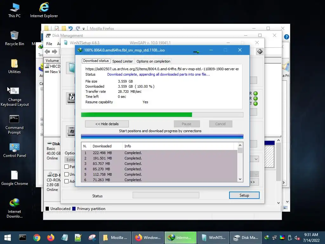Open Recycle Bin on desktop
325x244 pixels.
click(x=14, y=38)
